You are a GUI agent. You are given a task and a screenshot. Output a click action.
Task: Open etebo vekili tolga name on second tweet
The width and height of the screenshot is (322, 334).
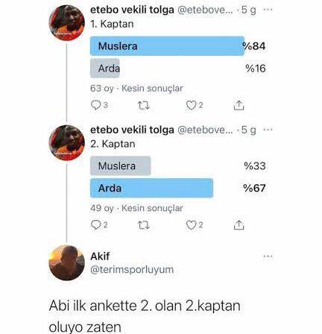point(132,130)
